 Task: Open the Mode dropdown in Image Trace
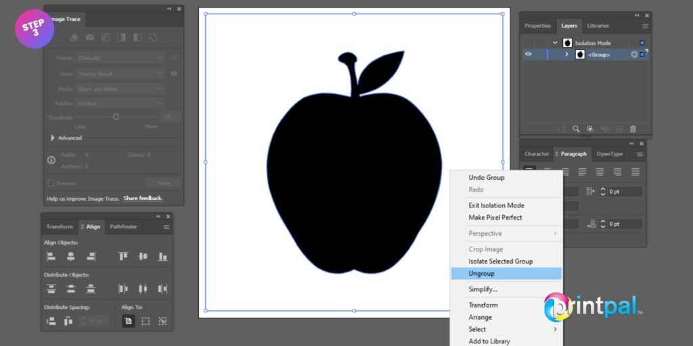(120, 89)
